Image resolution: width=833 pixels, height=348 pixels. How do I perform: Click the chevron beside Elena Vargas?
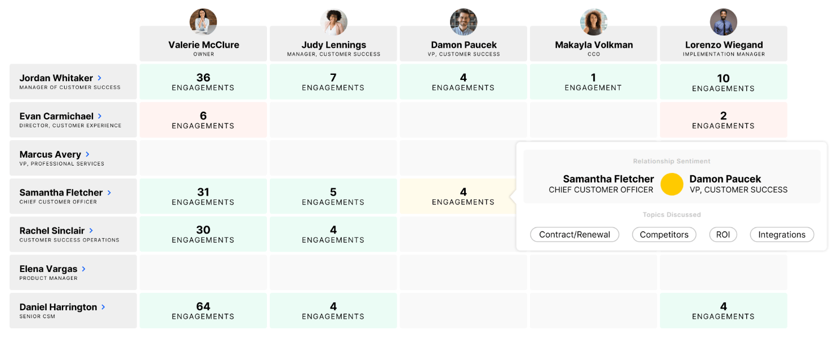[x=84, y=269]
